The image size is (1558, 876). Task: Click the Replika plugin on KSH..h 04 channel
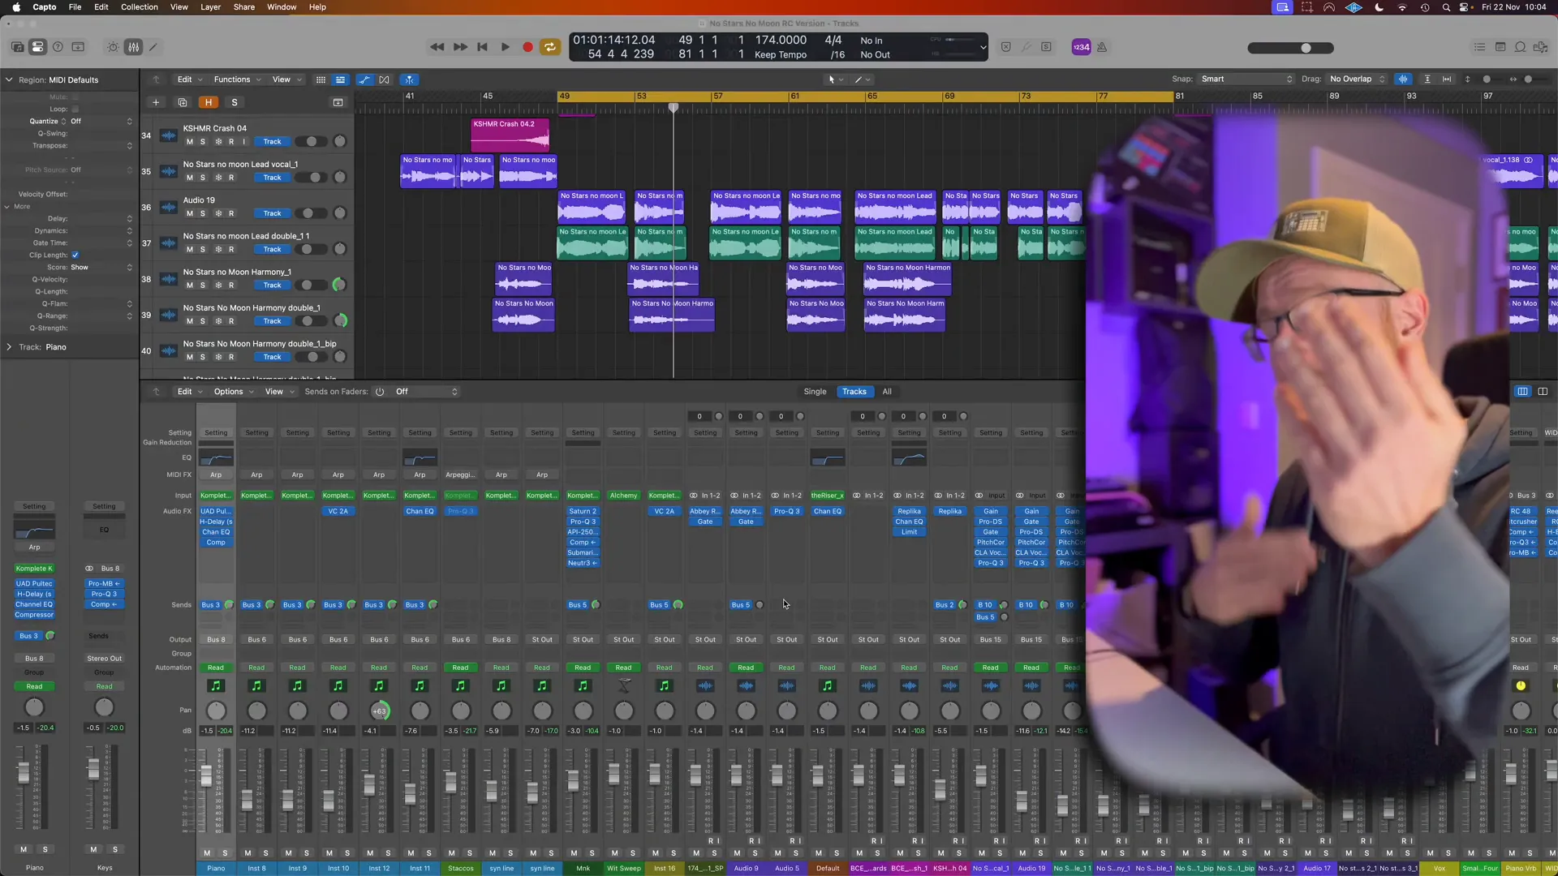[x=949, y=511]
